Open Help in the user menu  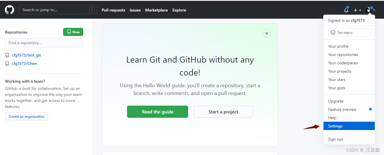[349, 118]
